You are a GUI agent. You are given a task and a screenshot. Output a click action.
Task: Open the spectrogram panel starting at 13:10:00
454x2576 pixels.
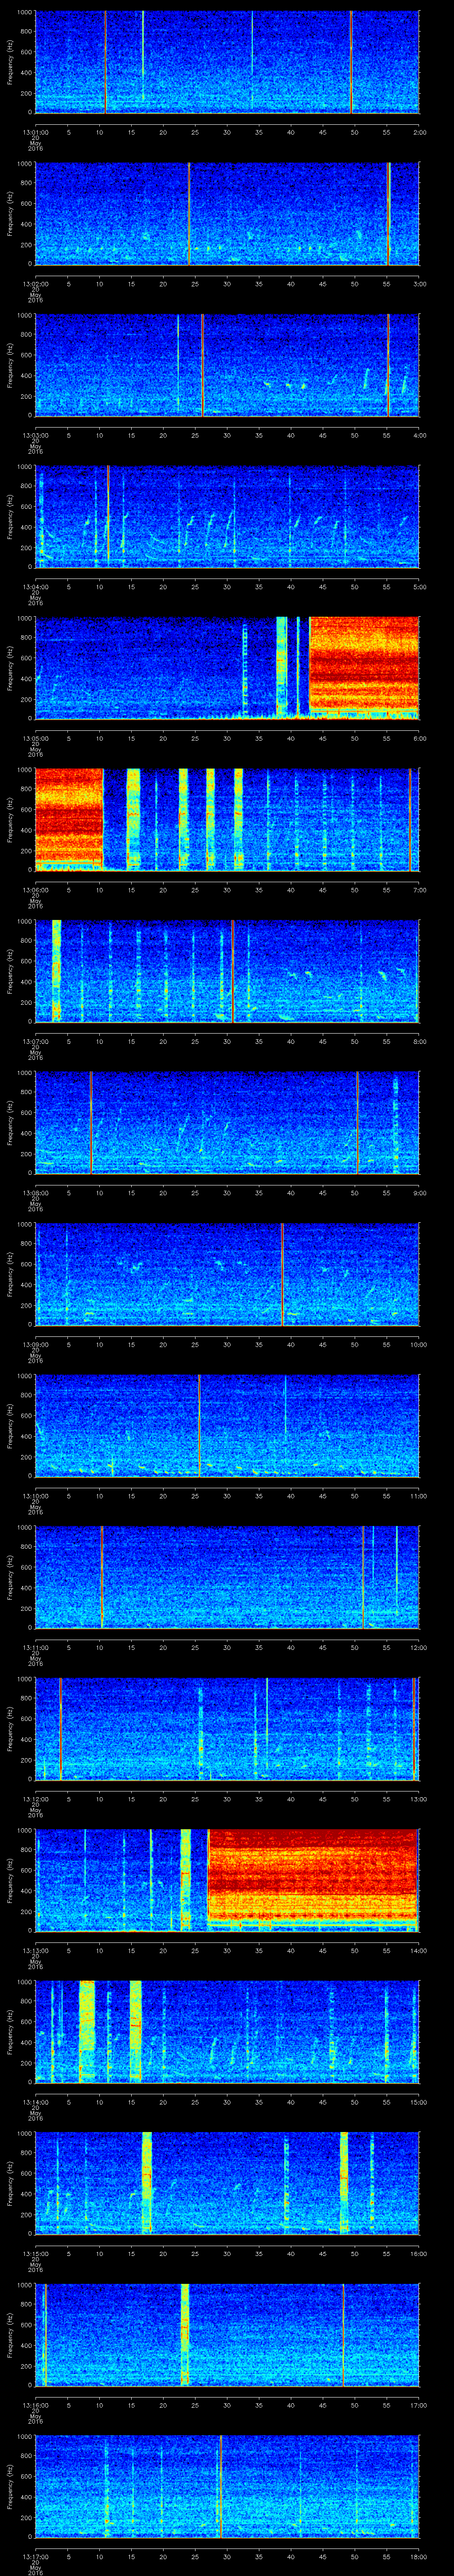coord(227,1425)
